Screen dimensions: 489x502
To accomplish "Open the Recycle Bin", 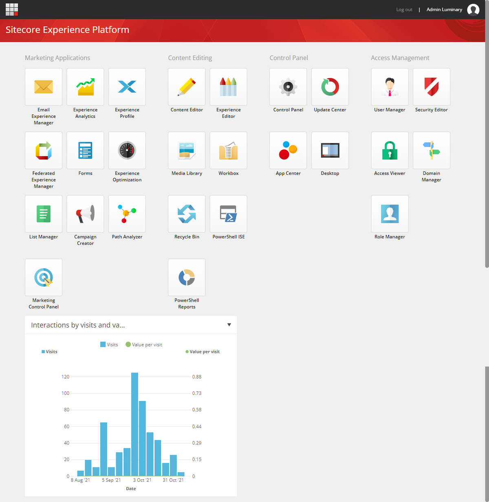I will pos(187,214).
